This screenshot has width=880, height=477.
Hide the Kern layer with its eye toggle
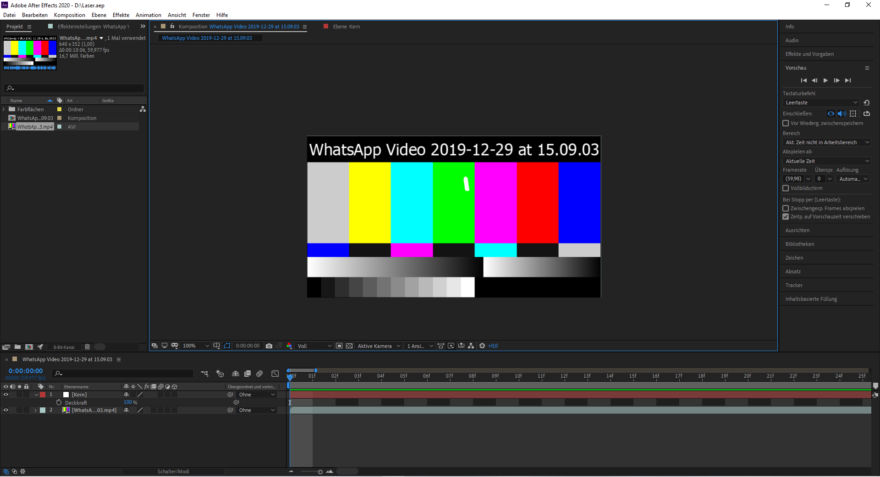[5, 394]
